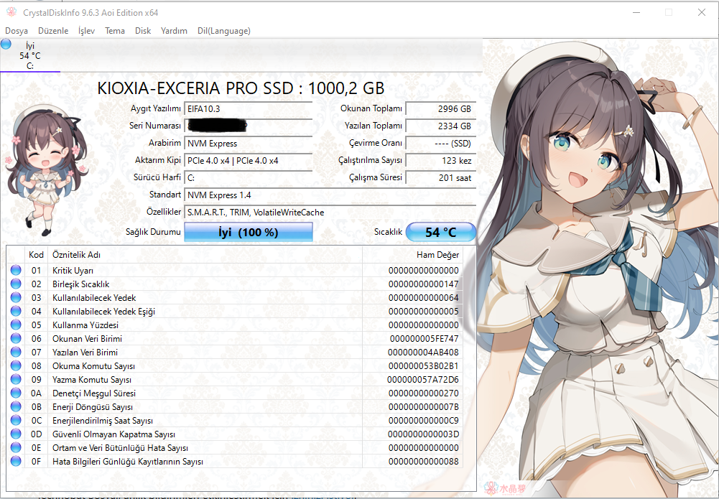Click status orb beside Güvenli Olmayan Kapatma Sayısı

pyautogui.click(x=17, y=434)
